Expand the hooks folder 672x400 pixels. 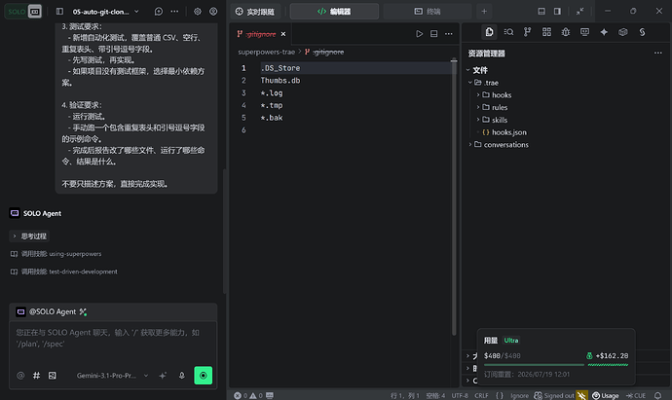click(497, 94)
